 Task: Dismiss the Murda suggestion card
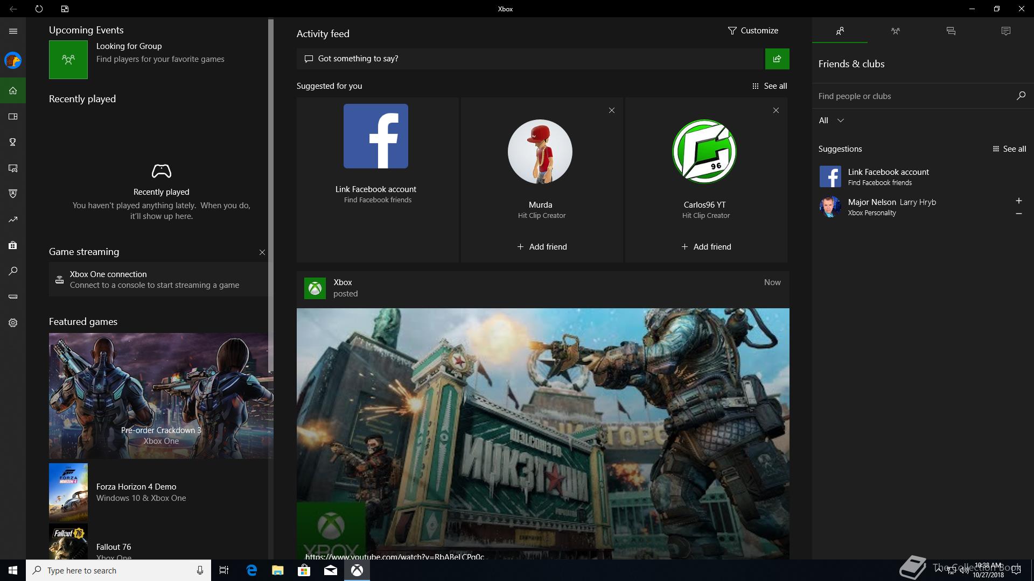(612, 110)
